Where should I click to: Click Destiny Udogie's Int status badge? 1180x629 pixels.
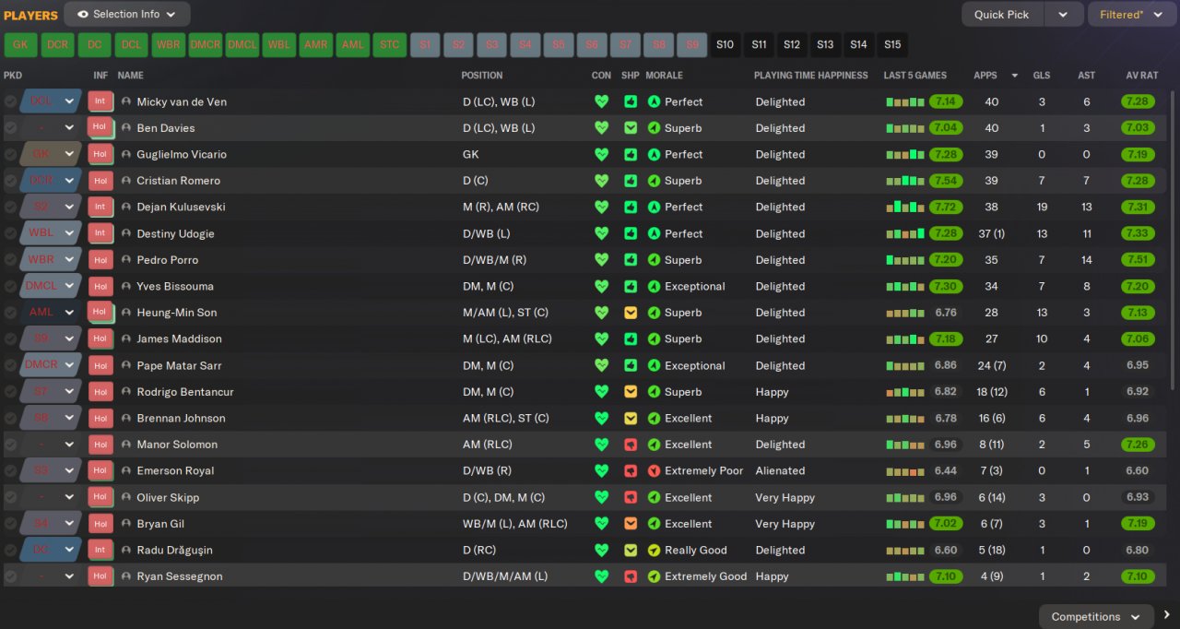coord(100,233)
